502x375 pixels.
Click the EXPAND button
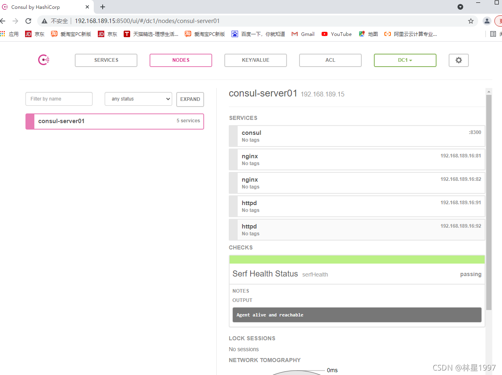pos(190,99)
